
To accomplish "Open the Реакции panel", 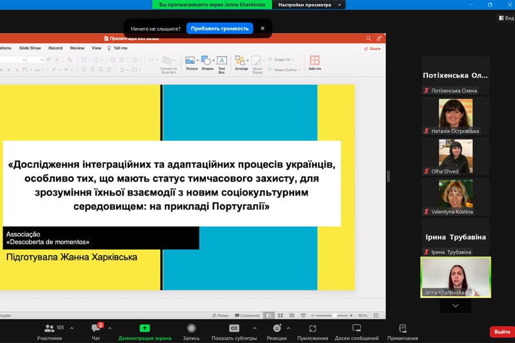I will click(x=278, y=330).
